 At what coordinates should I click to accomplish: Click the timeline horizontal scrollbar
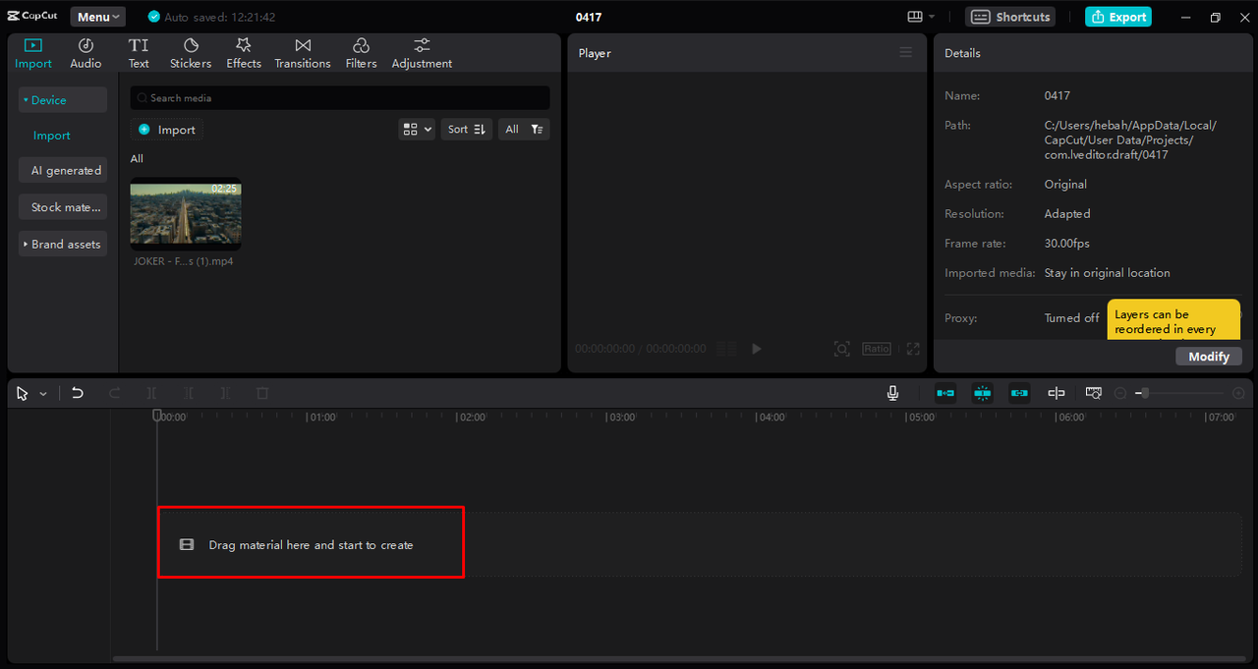[x=677, y=658]
